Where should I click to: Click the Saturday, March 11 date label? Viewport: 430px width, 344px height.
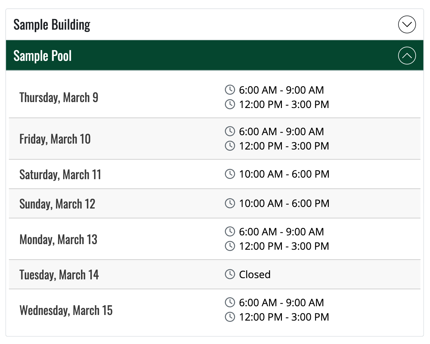(x=60, y=174)
